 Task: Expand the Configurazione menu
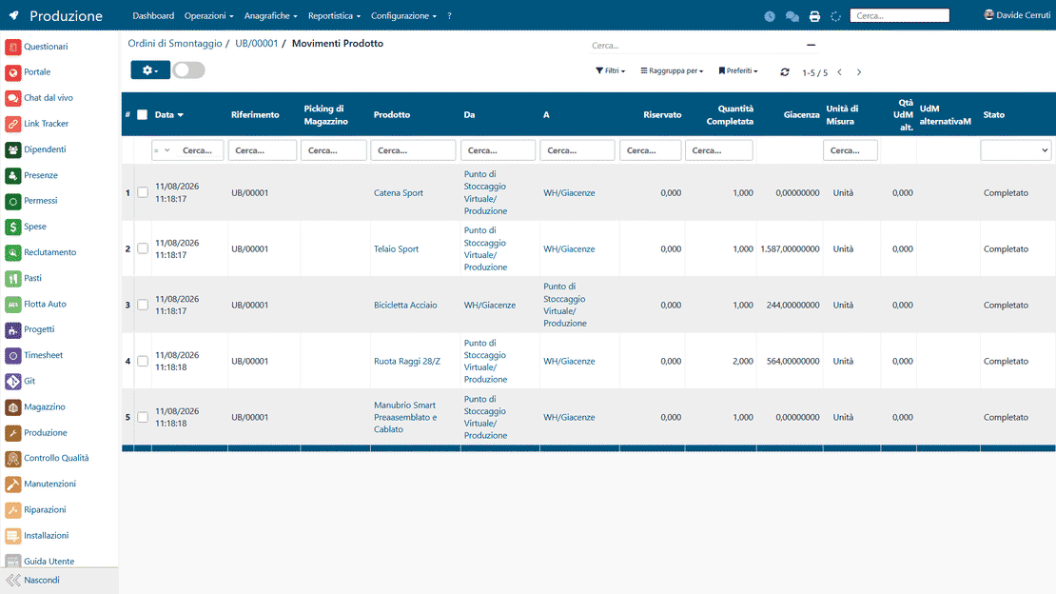pyautogui.click(x=403, y=15)
